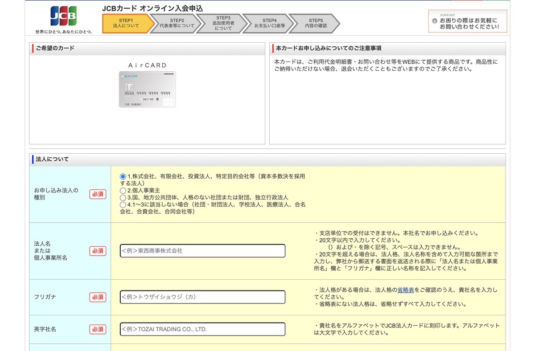Focus the 法人名または個人事業所名 input field
The image size is (535, 351).
(x=202, y=251)
